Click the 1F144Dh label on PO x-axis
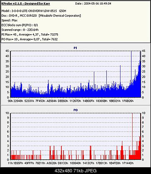 128,163
